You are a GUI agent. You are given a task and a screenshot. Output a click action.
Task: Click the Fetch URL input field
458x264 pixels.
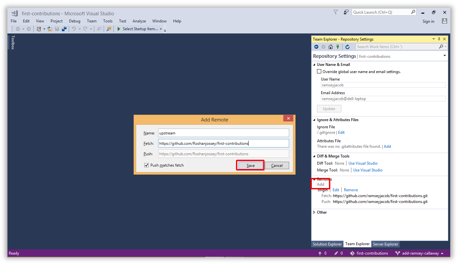pyautogui.click(x=223, y=143)
